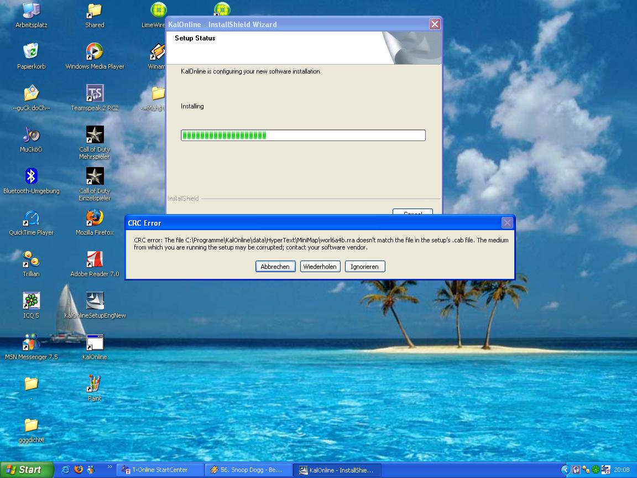
Task: Switch to 56. Snoop Dogg Winamp taskbar button
Action: (x=249, y=470)
